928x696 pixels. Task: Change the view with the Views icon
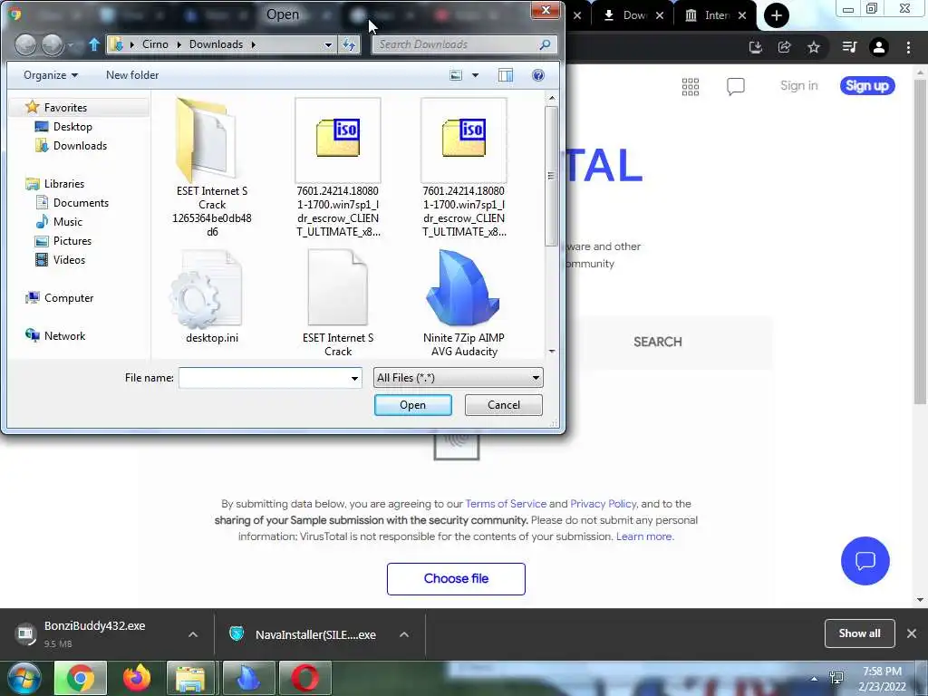(x=456, y=75)
